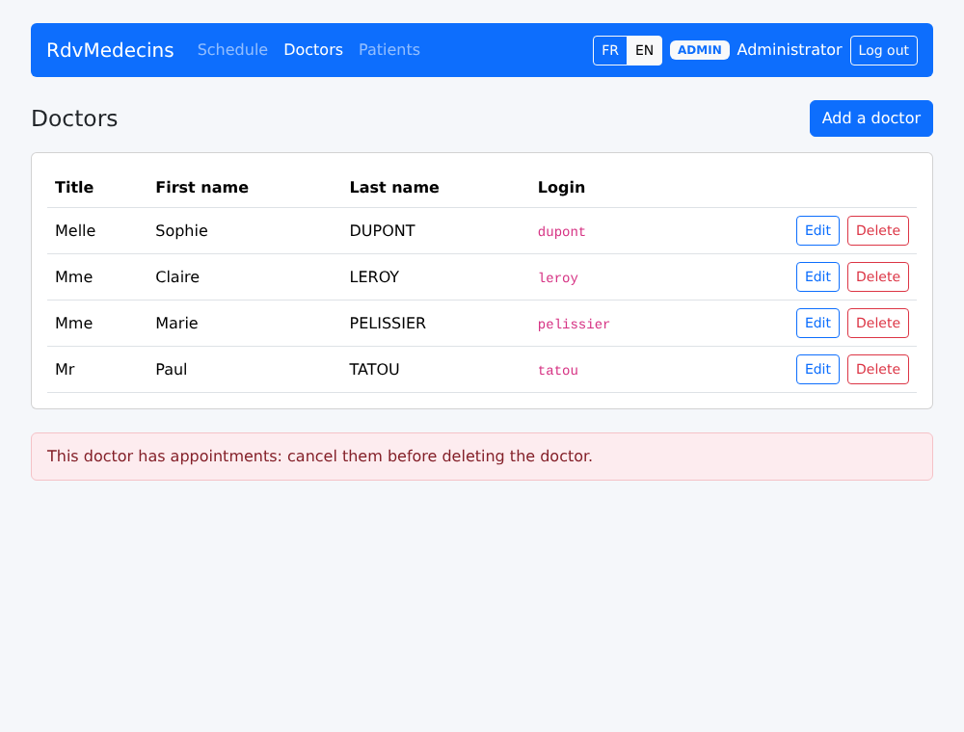Screen dimensions: 964x732
Task: Click the appointments error alert message
Action: (482, 457)
